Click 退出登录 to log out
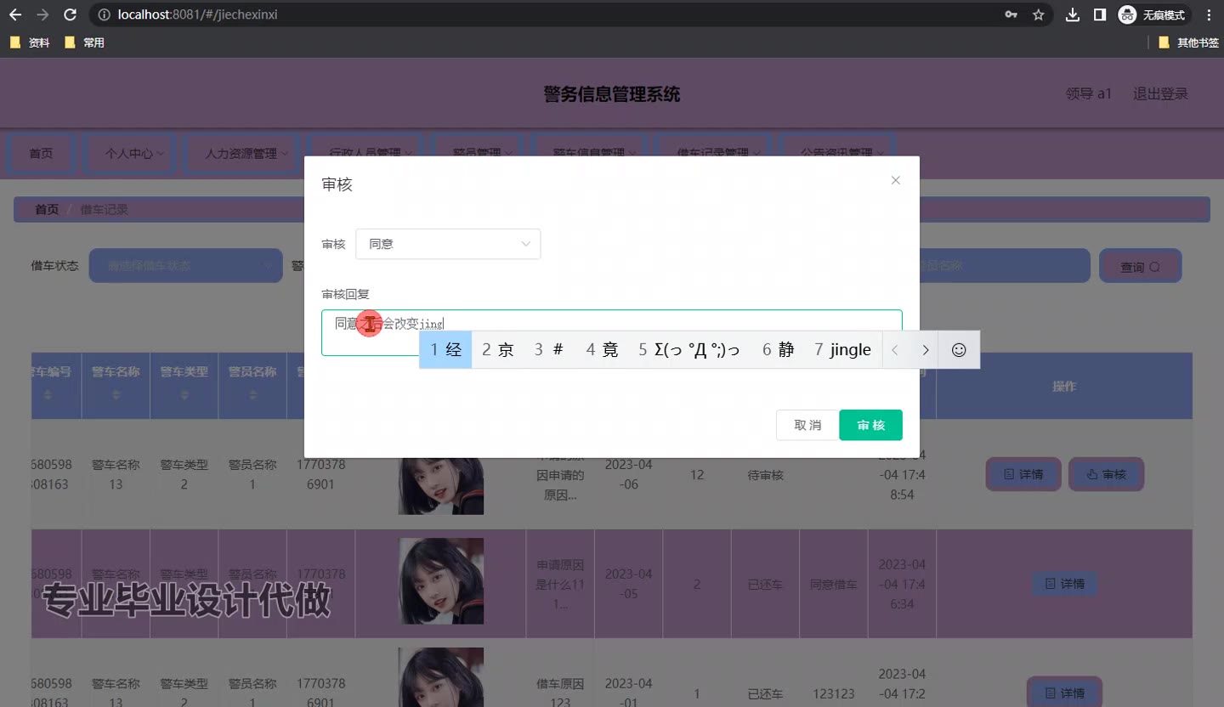 coord(1160,93)
